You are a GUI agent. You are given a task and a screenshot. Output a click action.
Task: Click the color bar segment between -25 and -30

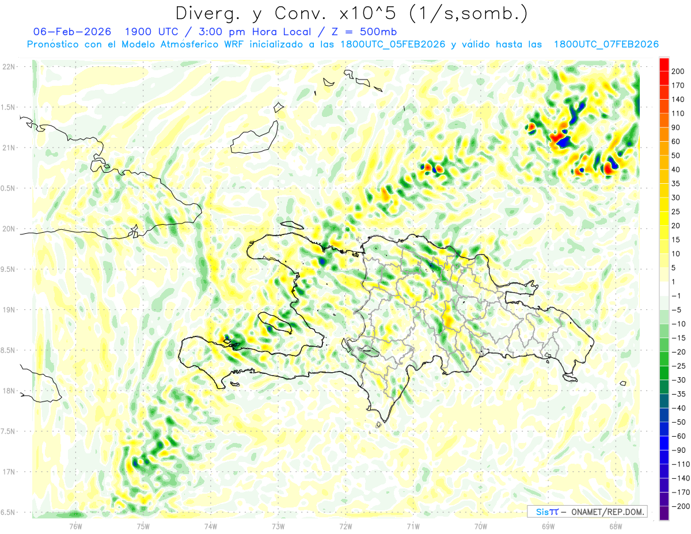pos(664,373)
